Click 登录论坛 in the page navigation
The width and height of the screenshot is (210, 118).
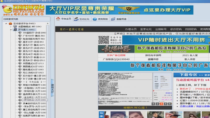tap(146, 29)
